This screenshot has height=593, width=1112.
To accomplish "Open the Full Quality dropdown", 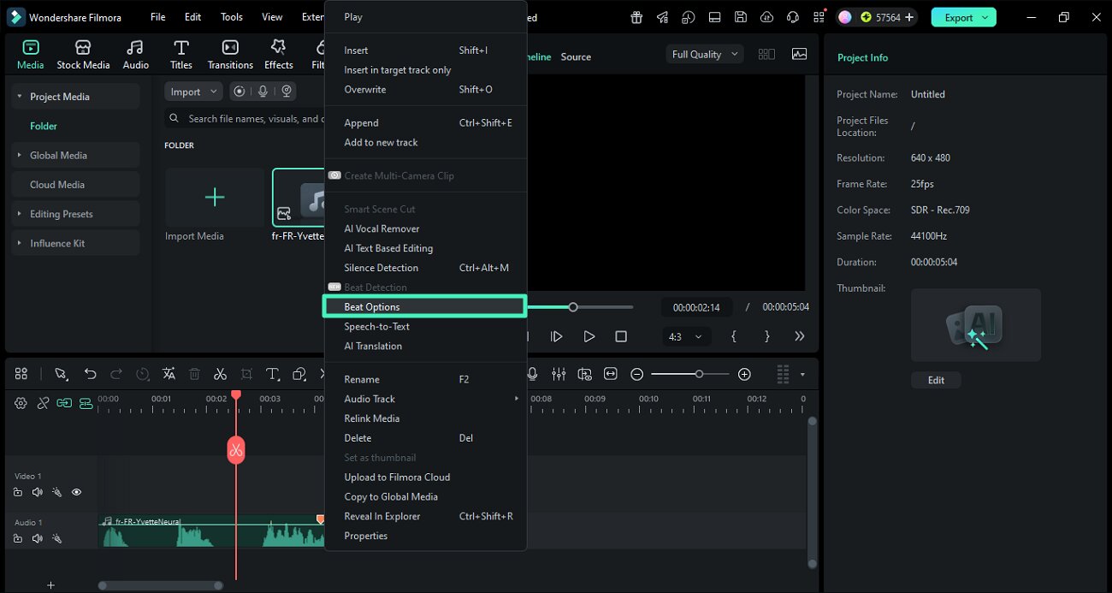I will click(x=705, y=54).
